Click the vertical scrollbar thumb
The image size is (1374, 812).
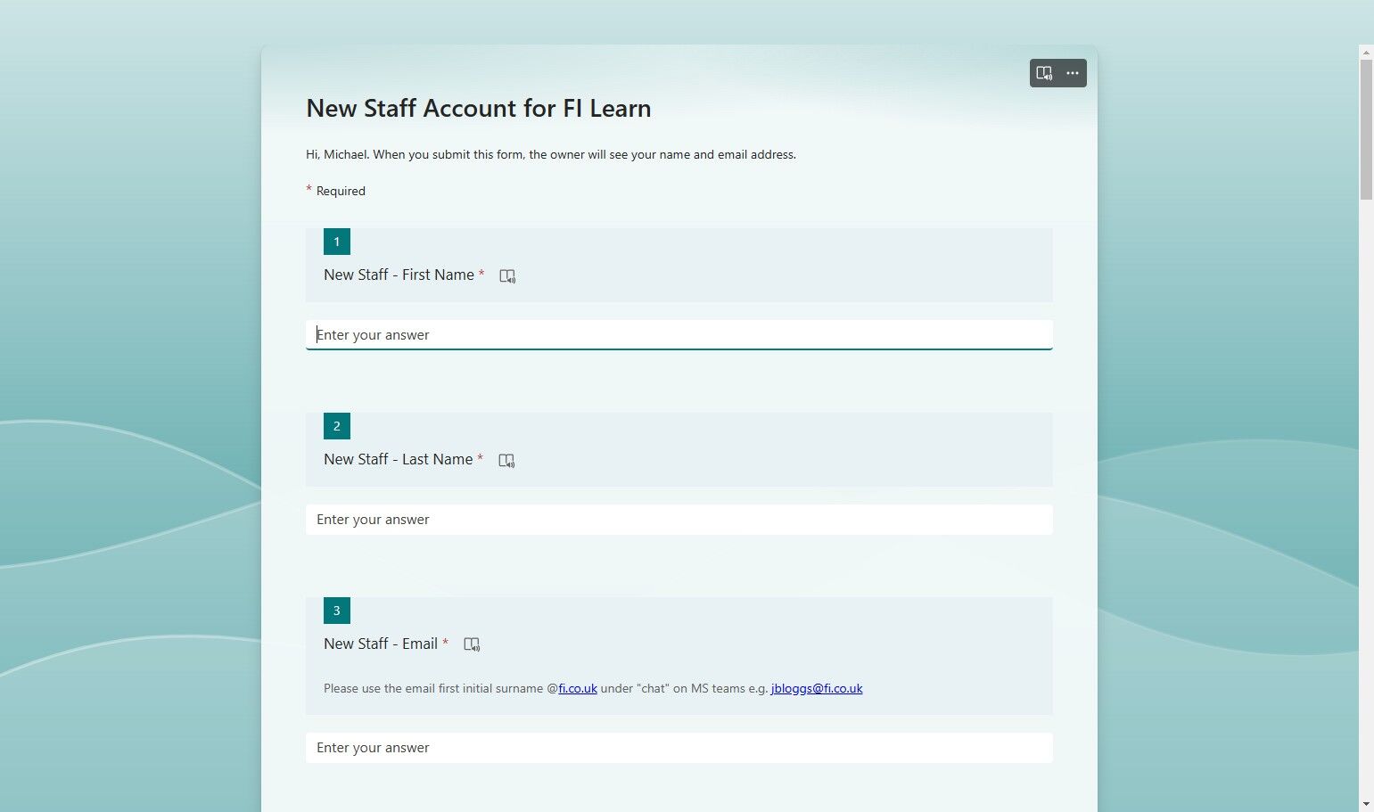pyautogui.click(x=1366, y=130)
